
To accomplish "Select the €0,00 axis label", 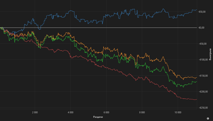I will click(201, 28).
